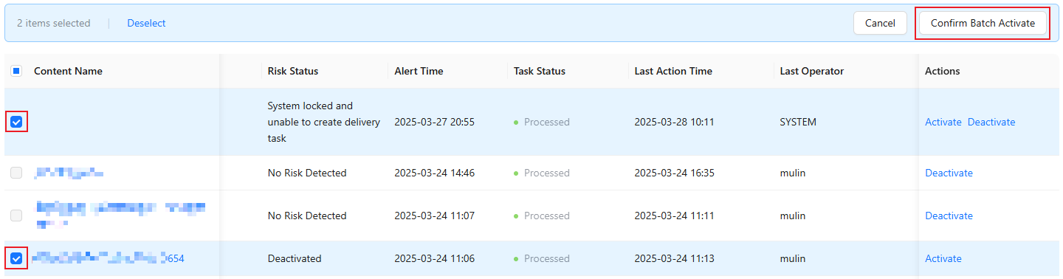Click the Last Action Time column header
This screenshot has width=1063, height=279.
pos(673,72)
